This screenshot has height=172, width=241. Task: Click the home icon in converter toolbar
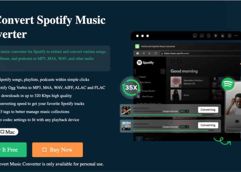pos(138,53)
